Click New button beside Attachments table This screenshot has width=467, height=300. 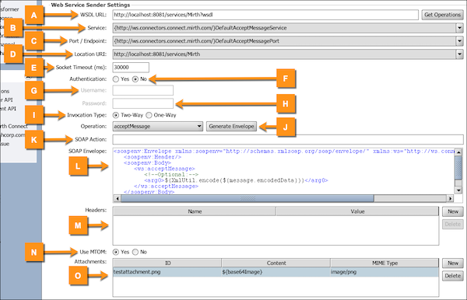pyautogui.click(x=453, y=263)
